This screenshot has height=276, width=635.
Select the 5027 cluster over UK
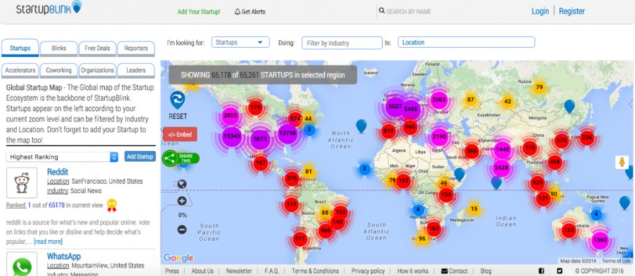(x=395, y=107)
